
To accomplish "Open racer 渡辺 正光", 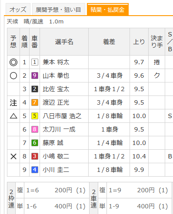I will 56,102.
